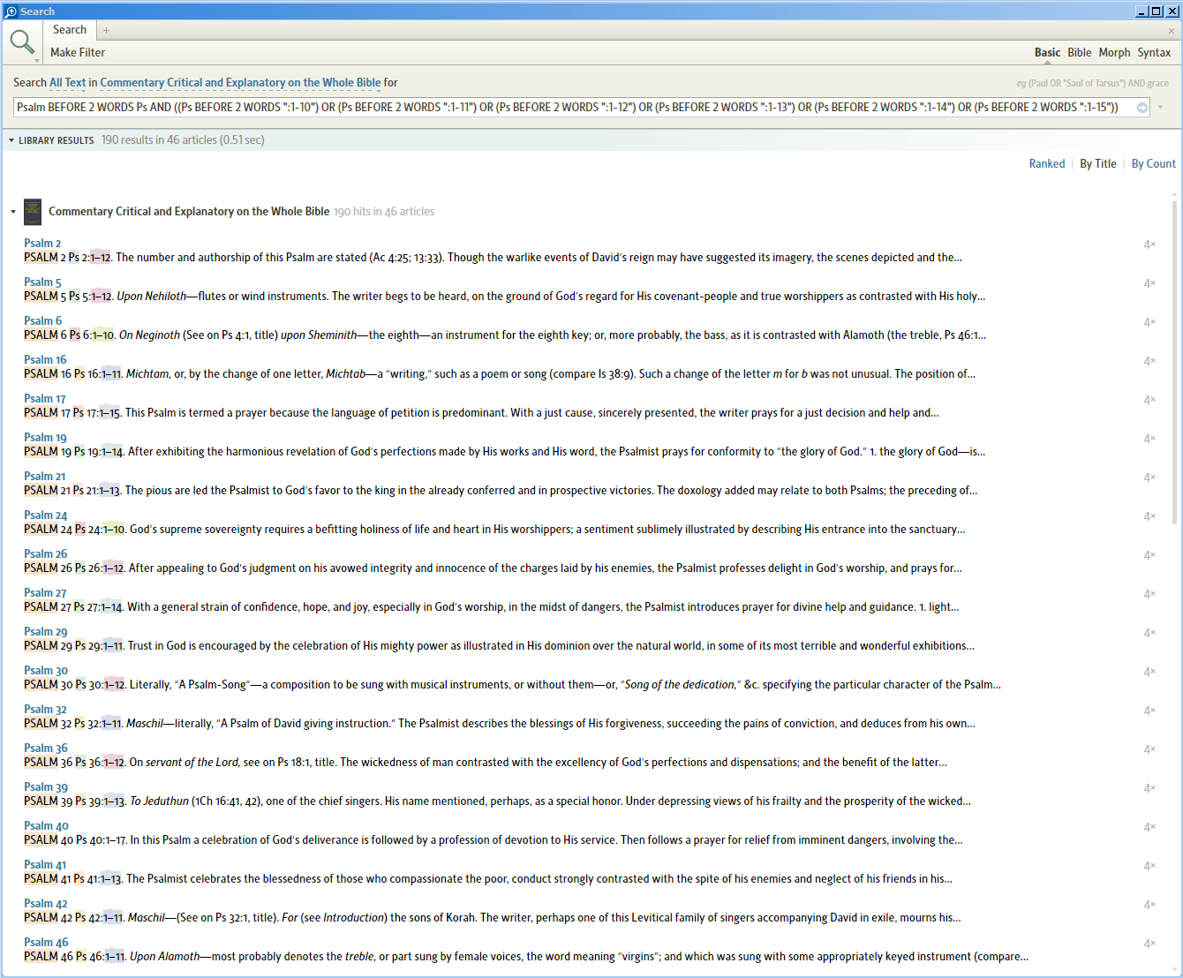Image resolution: width=1183 pixels, height=978 pixels.
Task: Open the Psalm 27 article
Action: (x=45, y=592)
